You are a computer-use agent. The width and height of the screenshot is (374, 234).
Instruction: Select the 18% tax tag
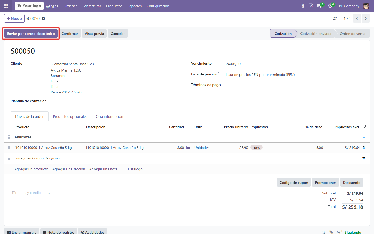pyautogui.click(x=256, y=148)
